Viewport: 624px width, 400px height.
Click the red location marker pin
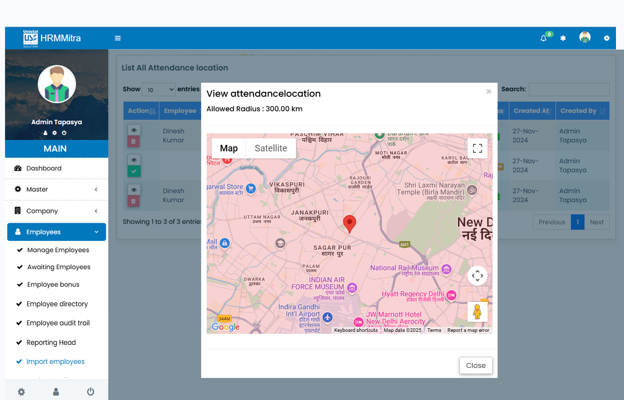point(349,223)
